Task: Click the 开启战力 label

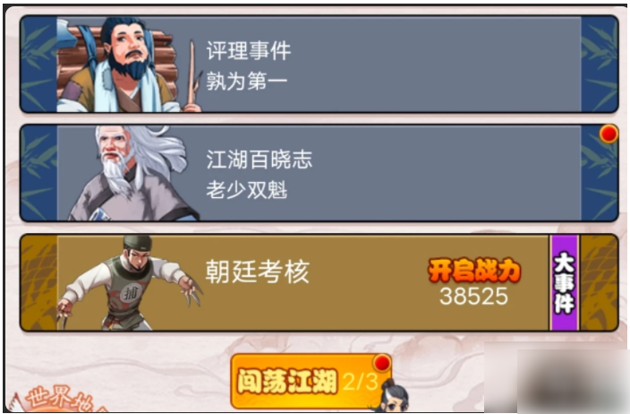Action: tap(474, 271)
